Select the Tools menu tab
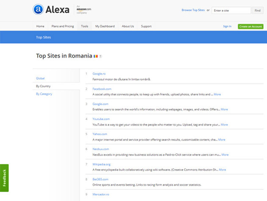 pyautogui.click(x=85, y=26)
